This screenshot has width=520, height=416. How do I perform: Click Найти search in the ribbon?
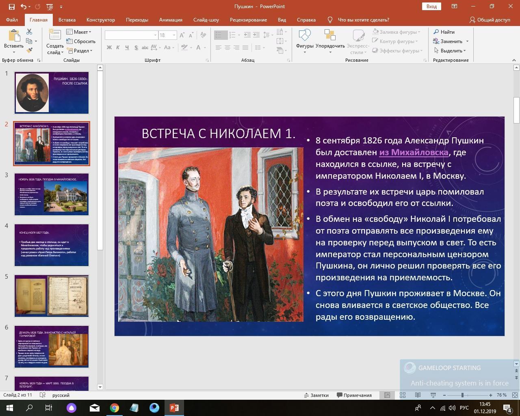pyautogui.click(x=444, y=32)
